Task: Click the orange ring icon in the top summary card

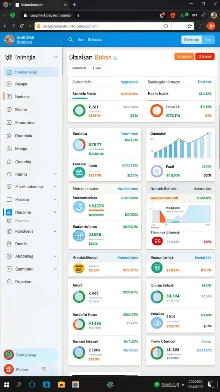Action: (x=157, y=111)
